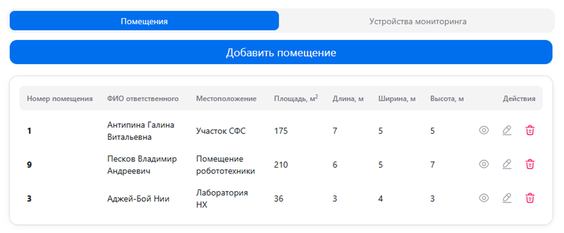Edit the Аджей-Бой Нии room row
Image resolution: width=564 pixels, height=233 pixels.
pos(507,198)
